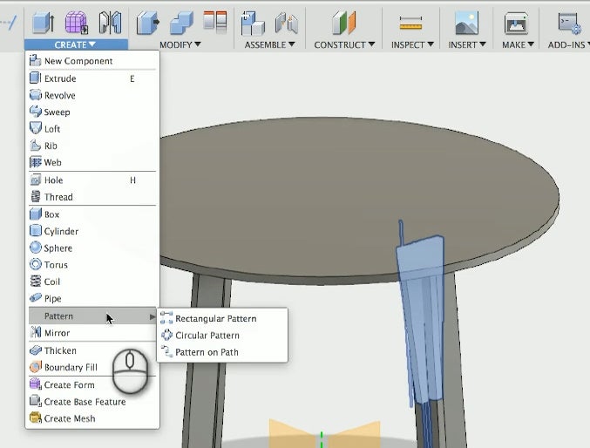
Task: Click the Extrude icon in the toolbar
Action: click(42, 22)
